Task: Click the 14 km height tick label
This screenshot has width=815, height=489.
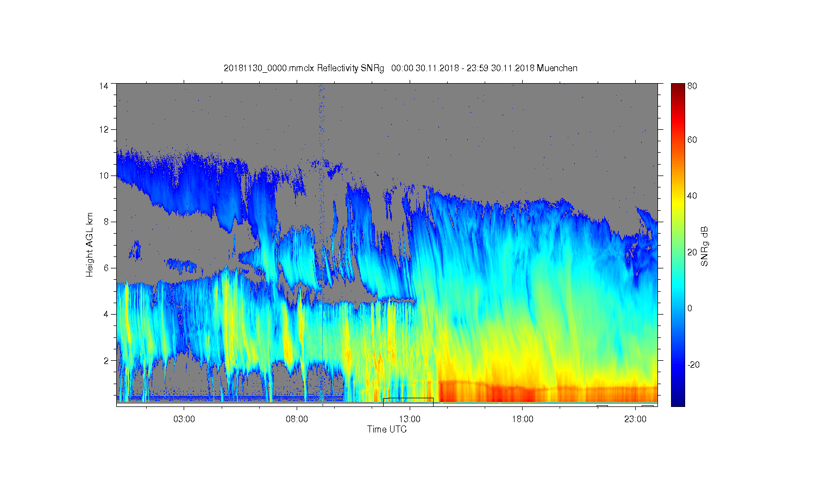Action: coord(103,86)
